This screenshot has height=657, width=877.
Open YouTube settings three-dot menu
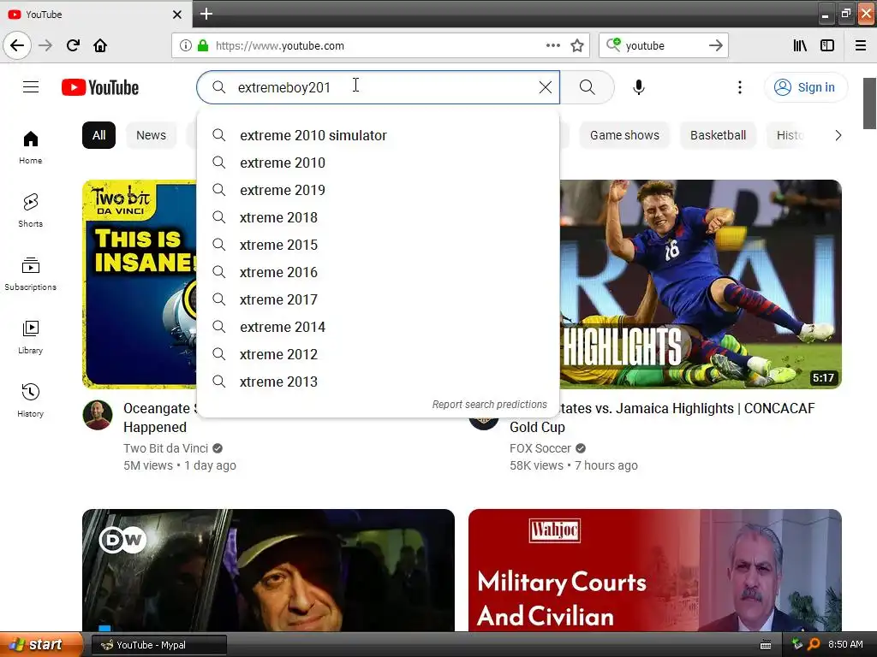point(739,87)
